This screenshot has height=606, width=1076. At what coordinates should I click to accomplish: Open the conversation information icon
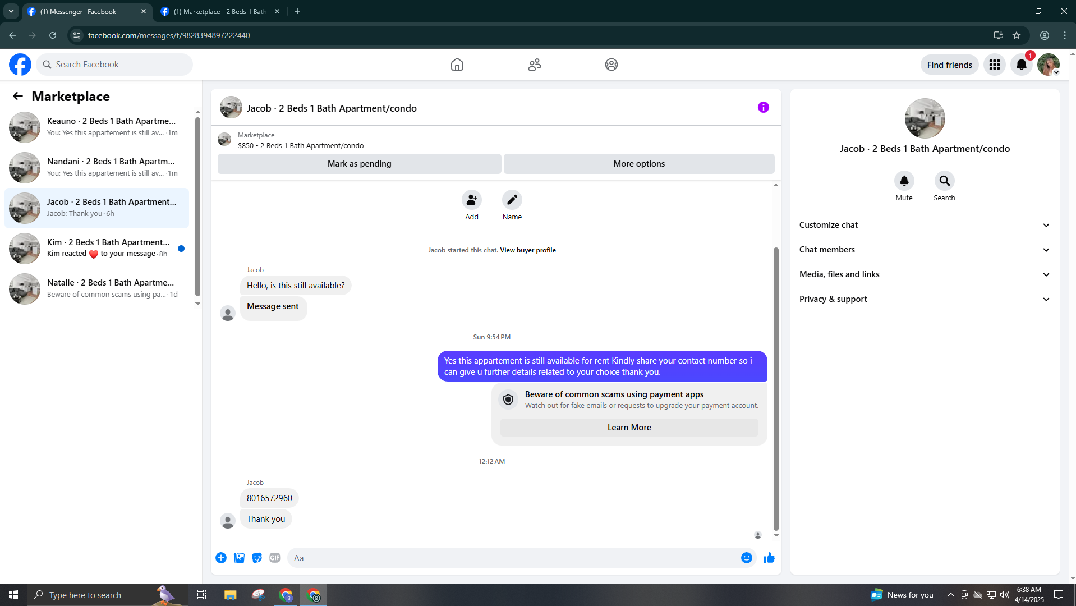coord(764,107)
